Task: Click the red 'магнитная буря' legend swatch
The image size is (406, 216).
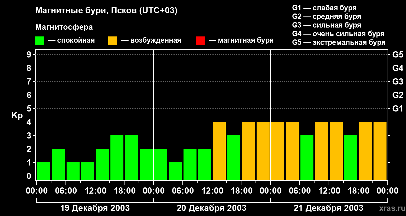Action: tap(200, 41)
